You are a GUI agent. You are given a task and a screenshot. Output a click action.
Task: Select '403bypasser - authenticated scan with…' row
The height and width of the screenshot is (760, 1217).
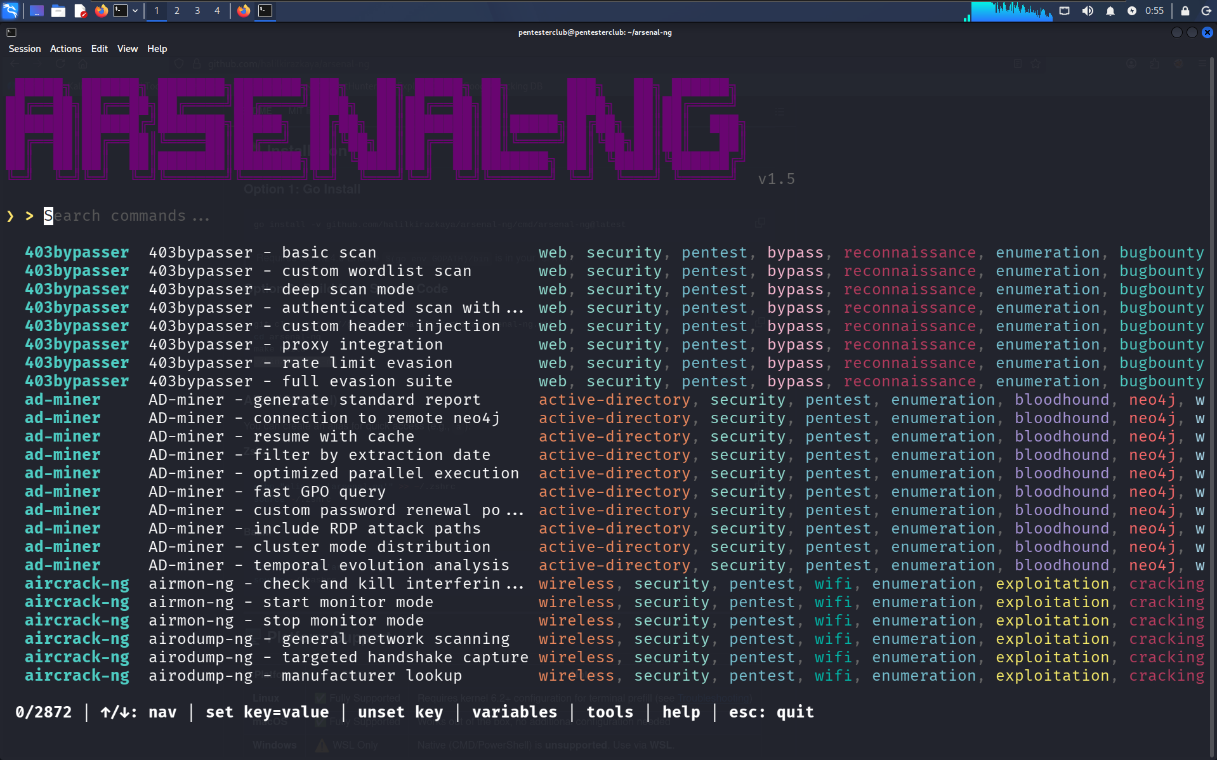[x=614, y=308]
